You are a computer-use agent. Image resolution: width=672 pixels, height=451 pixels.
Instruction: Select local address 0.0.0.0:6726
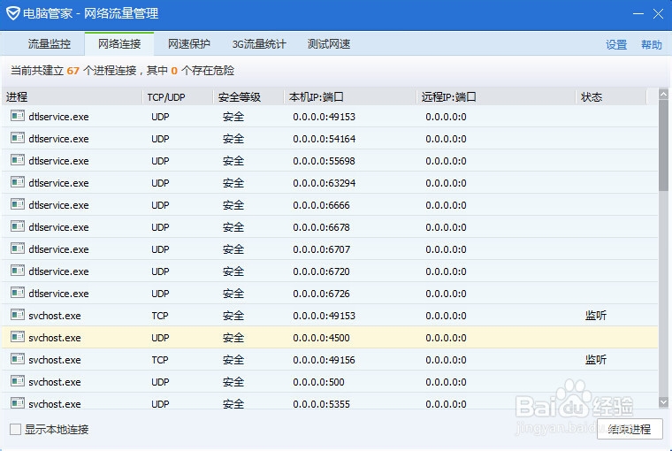pyautogui.click(x=322, y=294)
